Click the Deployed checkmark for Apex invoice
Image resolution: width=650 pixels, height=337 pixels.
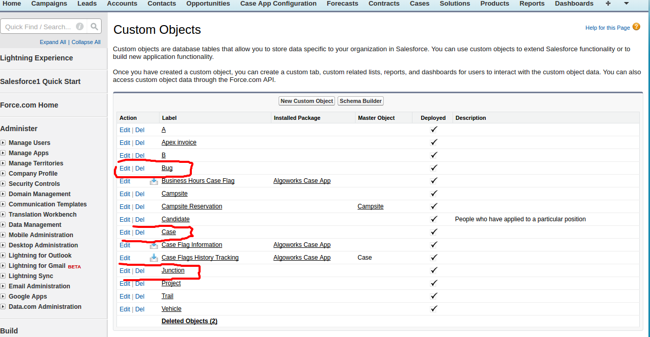[434, 142]
